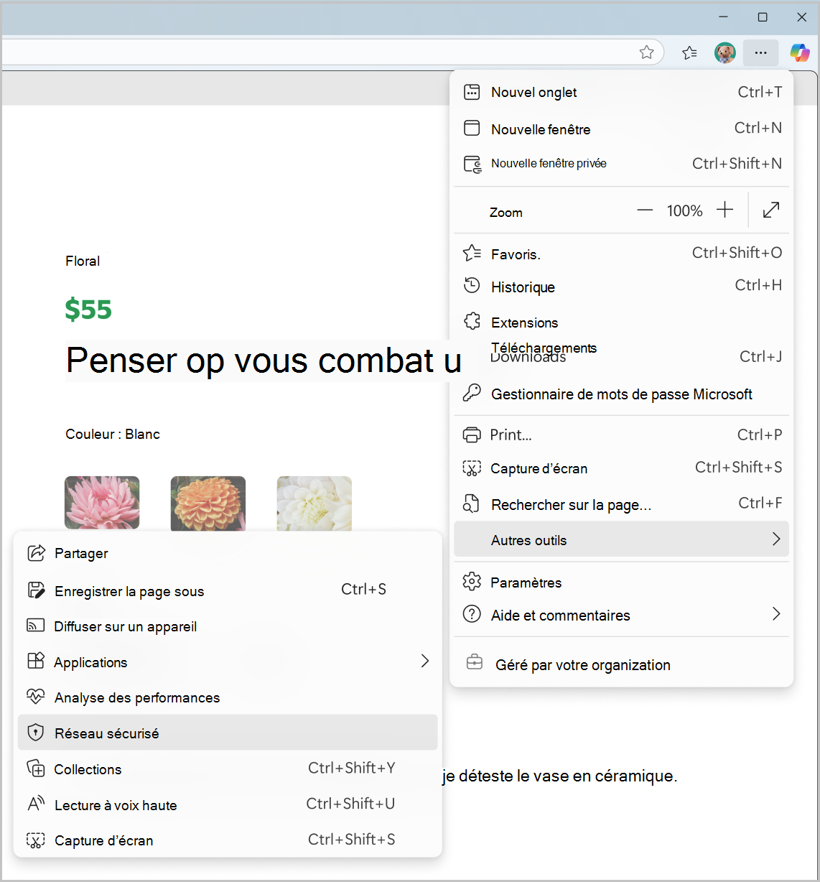The height and width of the screenshot is (882, 820).
Task: Select Nouvel onglet menu entry
Action: tap(622, 92)
